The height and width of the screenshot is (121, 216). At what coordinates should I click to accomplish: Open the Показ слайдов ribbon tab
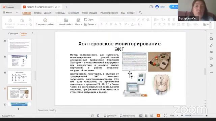click(x=89, y=13)
